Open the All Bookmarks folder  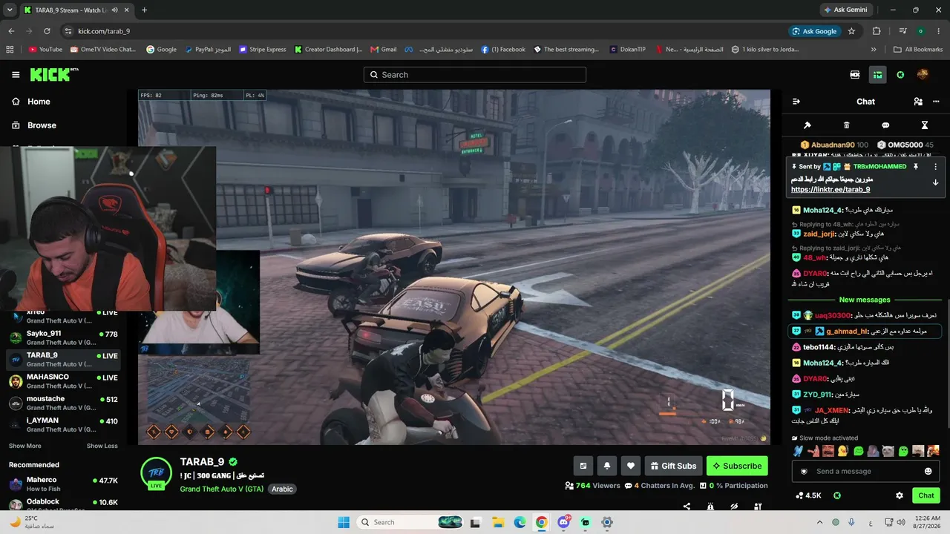pyautogui.click(x=918, y=50)
